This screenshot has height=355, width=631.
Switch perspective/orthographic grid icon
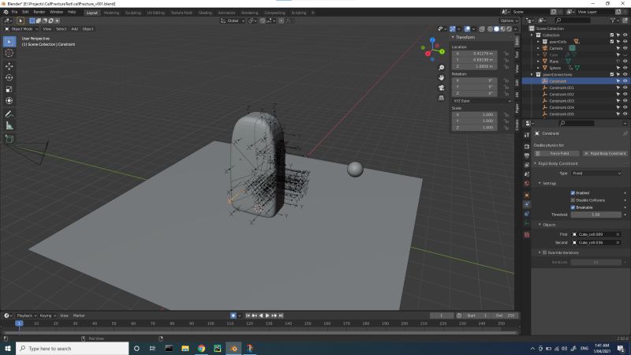click(x=441, y=98)
